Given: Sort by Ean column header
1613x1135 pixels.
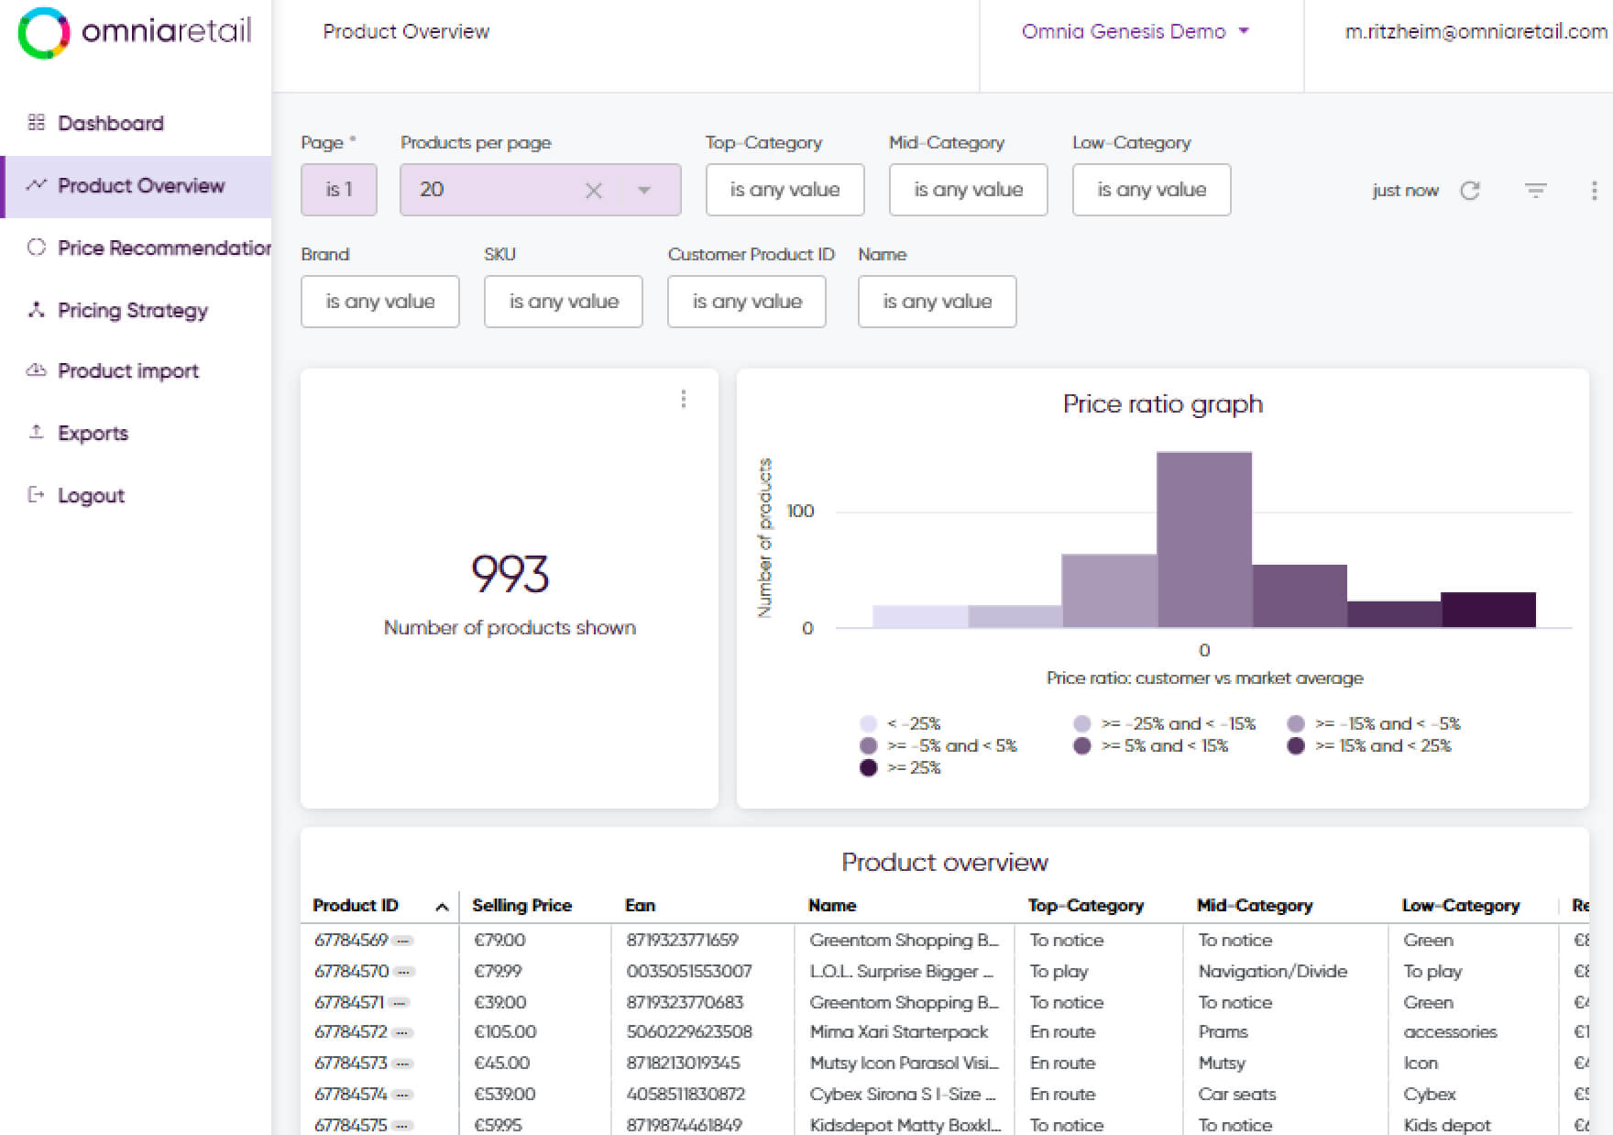Looking at the screenshot, I should click(640, 906).
